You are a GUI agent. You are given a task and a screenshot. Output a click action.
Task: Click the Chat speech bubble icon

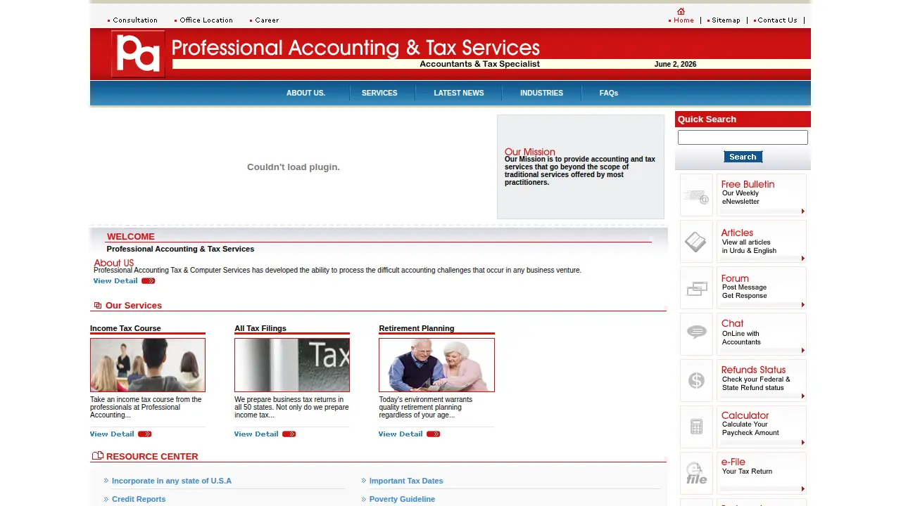point(697,334)
